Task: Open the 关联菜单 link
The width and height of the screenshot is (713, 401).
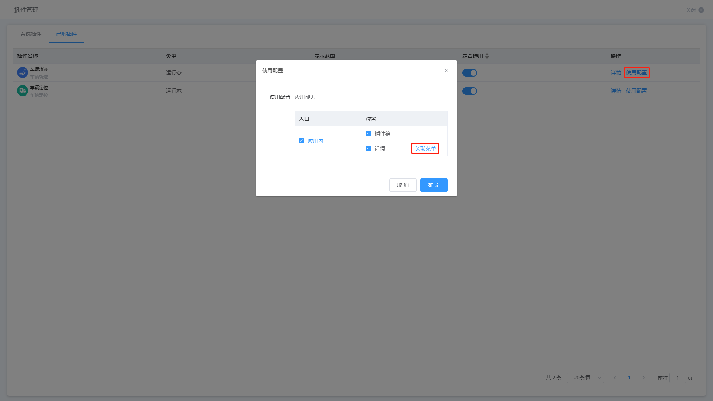Action: coord(425,148)
